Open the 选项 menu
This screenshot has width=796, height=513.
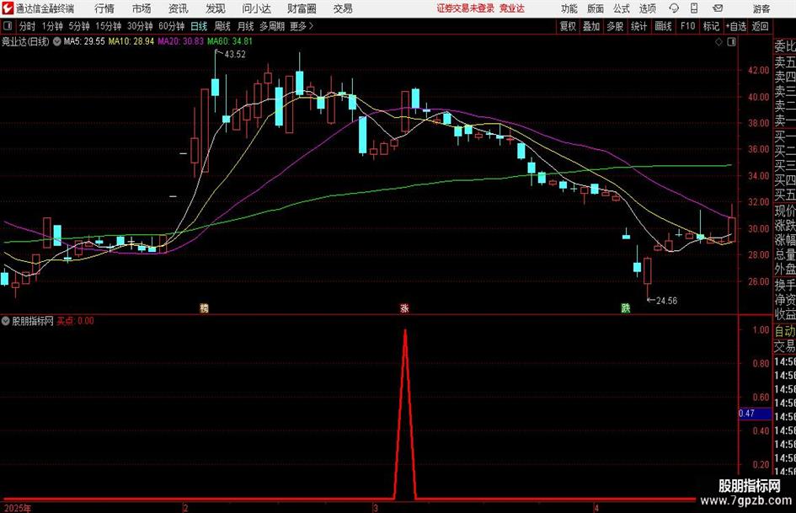(x=647, y=8)
